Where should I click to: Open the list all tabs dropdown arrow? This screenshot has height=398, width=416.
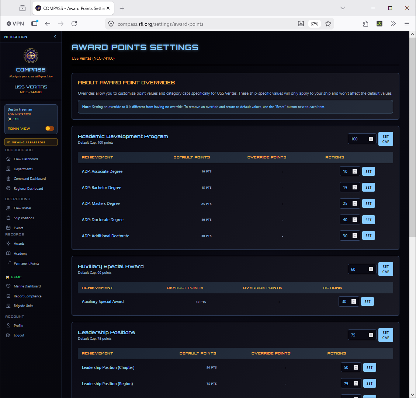[343, 8]
